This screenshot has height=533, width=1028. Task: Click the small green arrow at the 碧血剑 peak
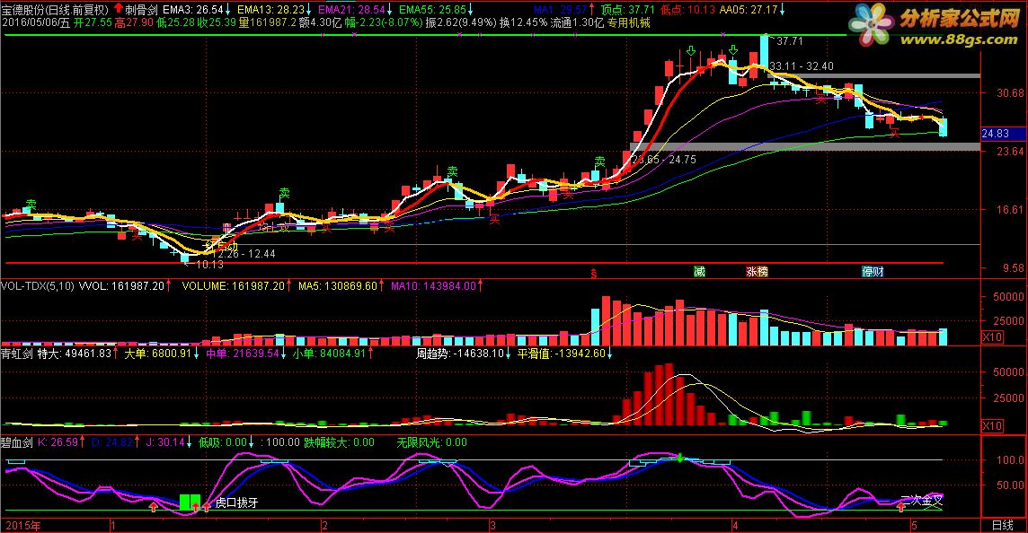tap(680, 458)
